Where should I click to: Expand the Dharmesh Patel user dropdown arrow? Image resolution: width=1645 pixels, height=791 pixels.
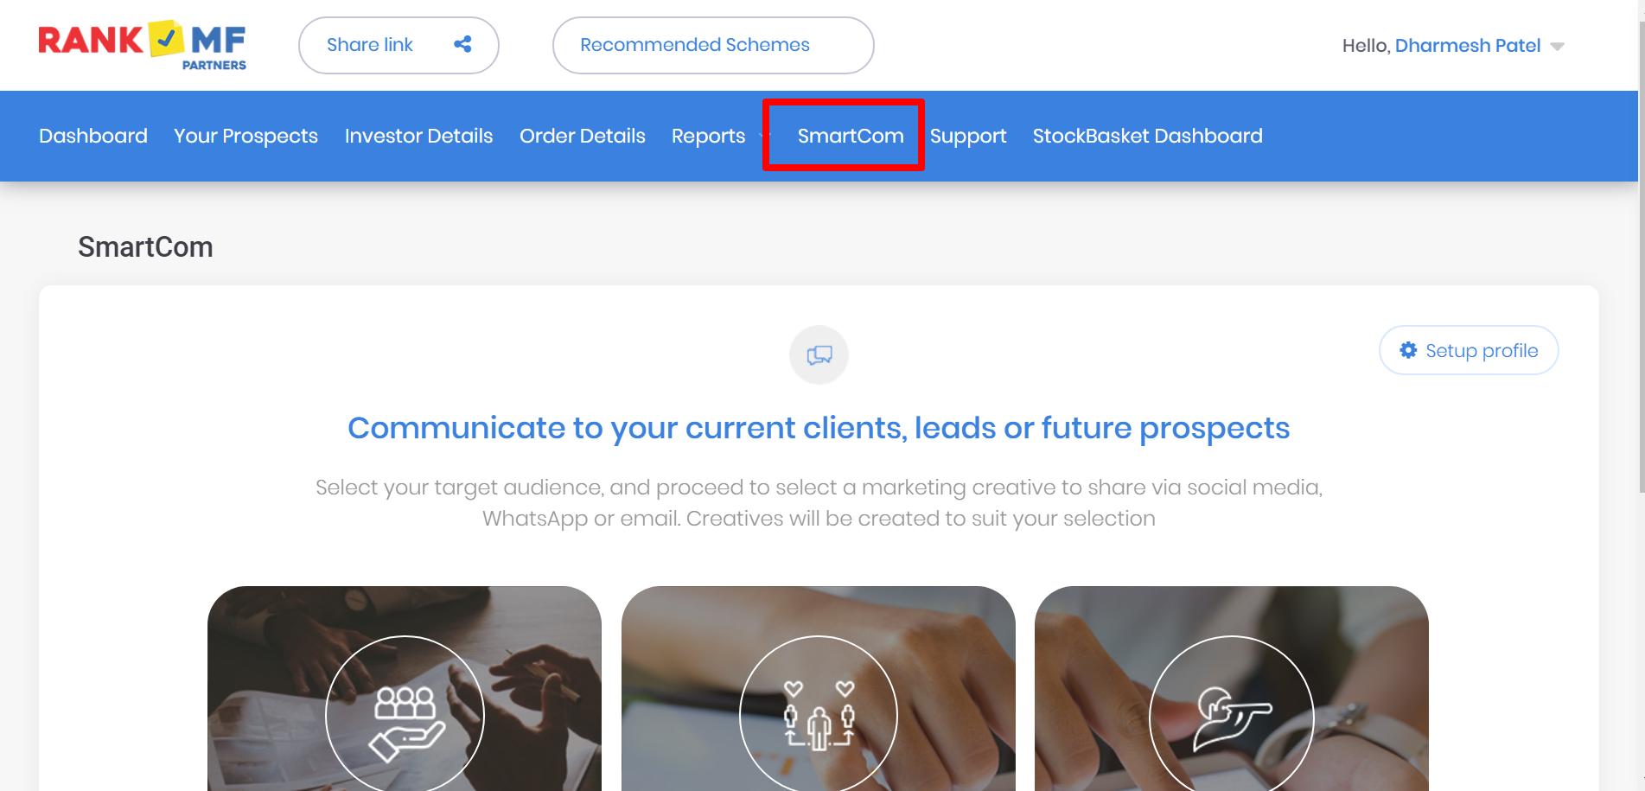click(x=1557, y=47)
